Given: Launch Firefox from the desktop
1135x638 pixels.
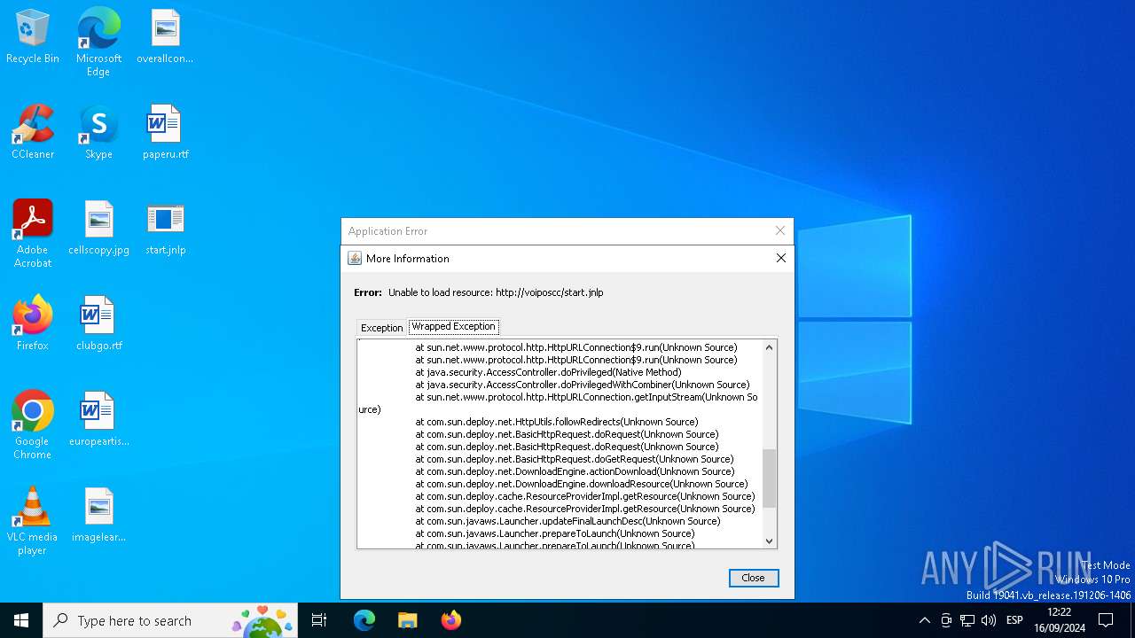Looking at the screenshot, I should pyautogui.click(x=33, y=324).
